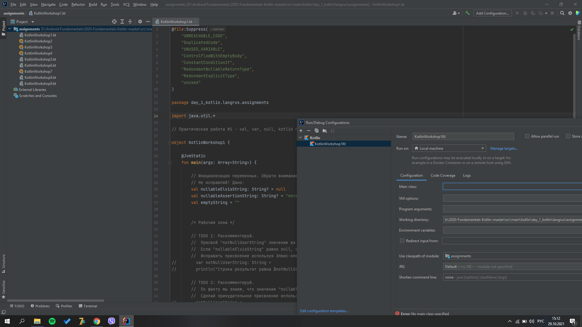Image resolution: width=582 pixels, height=327 pixels.
Task: Open Chrome from the taskbar
Action: click(97, 321)
